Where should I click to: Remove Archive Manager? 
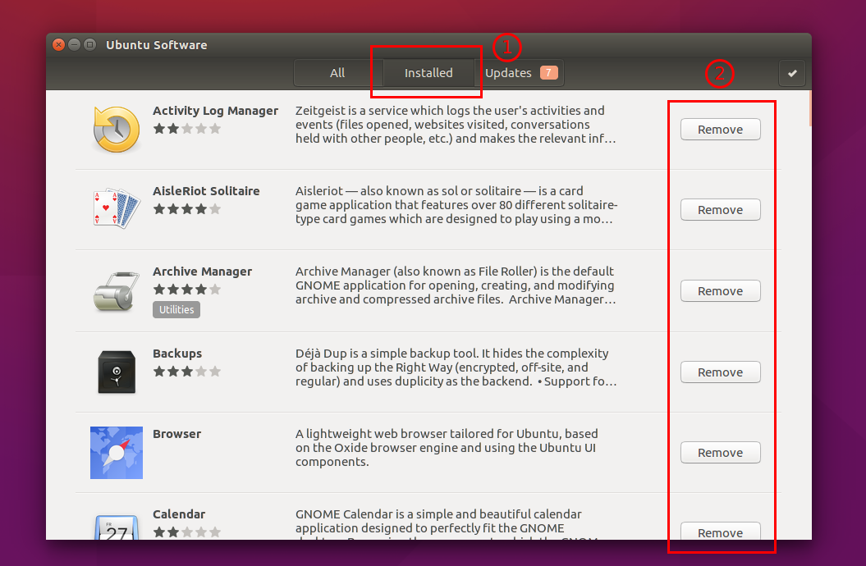click(x=720, y=290)
